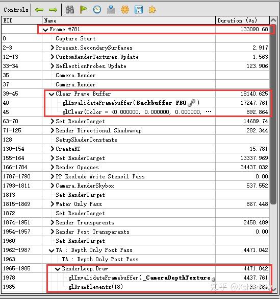
Task: Click duration value 4437.761
Action: pyautogui.click(x=256, y=278)
